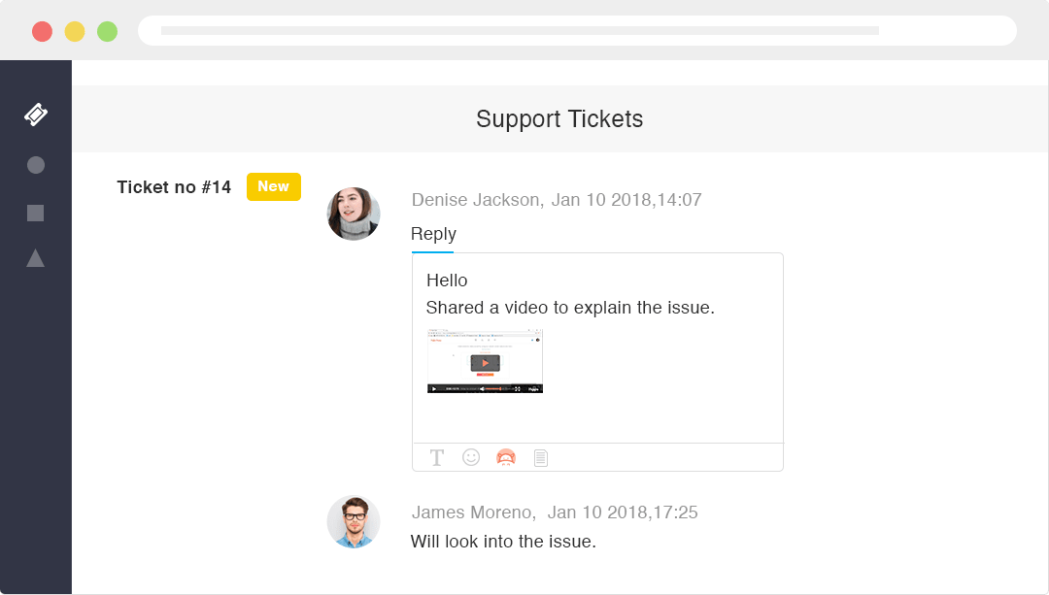1049x595 pixels.
Task: Select the Reply tab
Action: tap(433, 234)
